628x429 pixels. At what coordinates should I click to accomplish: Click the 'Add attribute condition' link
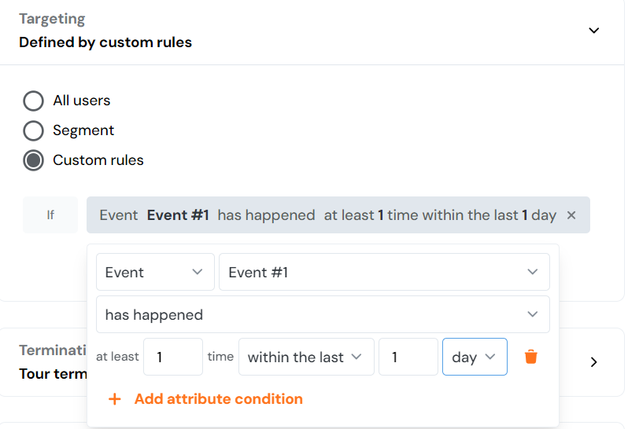pyautogui.click(x=218, y=399)
